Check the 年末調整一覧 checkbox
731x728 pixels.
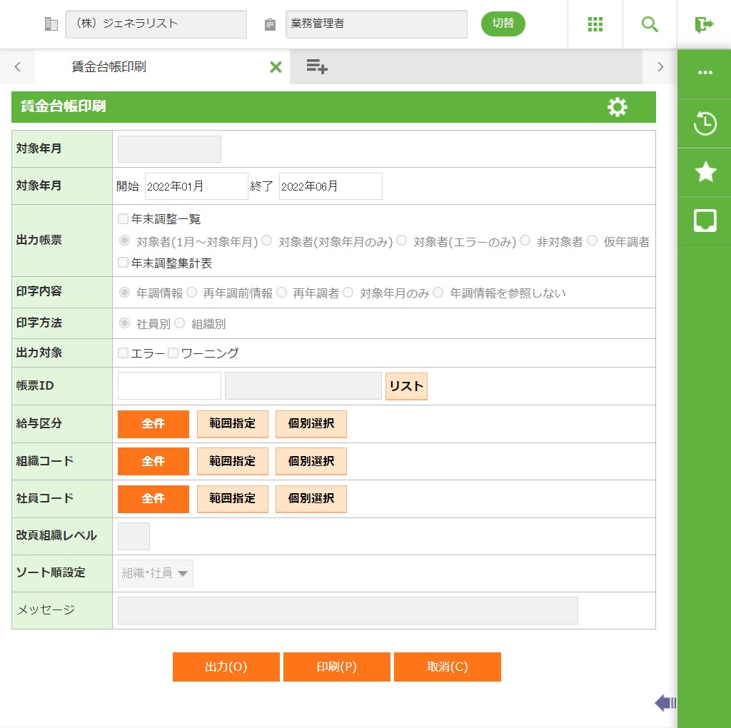point(123,219)
